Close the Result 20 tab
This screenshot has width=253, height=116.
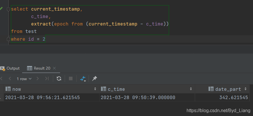click(54, 68)
